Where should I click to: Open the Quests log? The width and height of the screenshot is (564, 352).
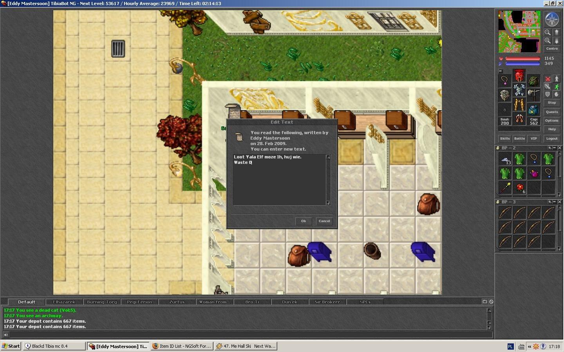552,112
